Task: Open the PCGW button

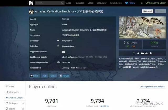Action: (x=64, y=76)
